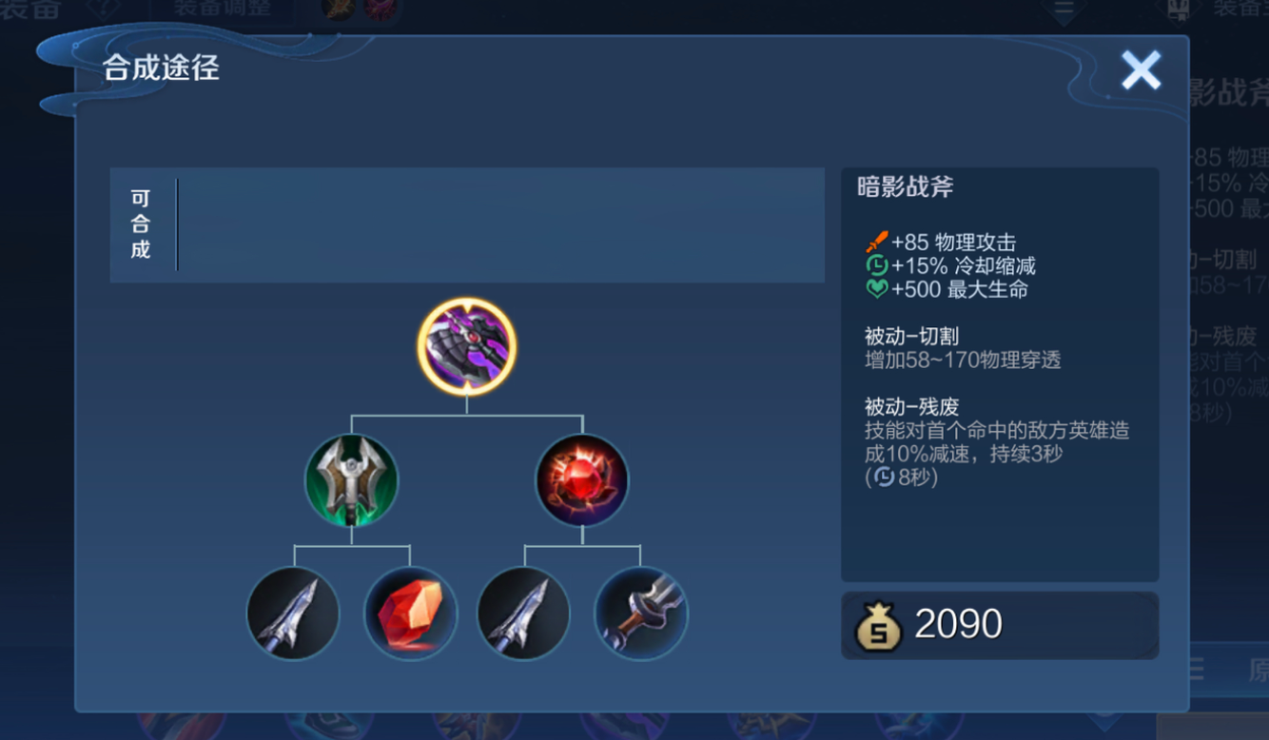This screenshot has width=1269, height=740.
Task: Tap the 被动-残废 passive description
Action: click(997, 442)
